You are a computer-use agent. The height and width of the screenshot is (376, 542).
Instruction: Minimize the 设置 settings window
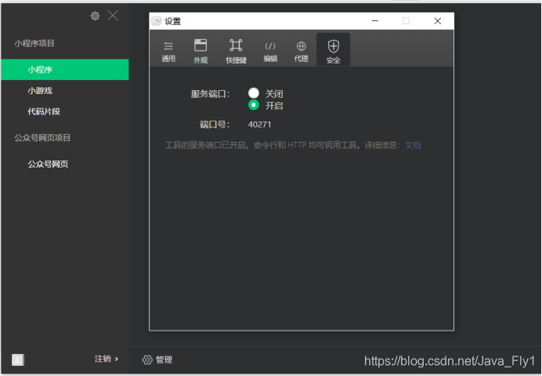click(x=374, y=21)
